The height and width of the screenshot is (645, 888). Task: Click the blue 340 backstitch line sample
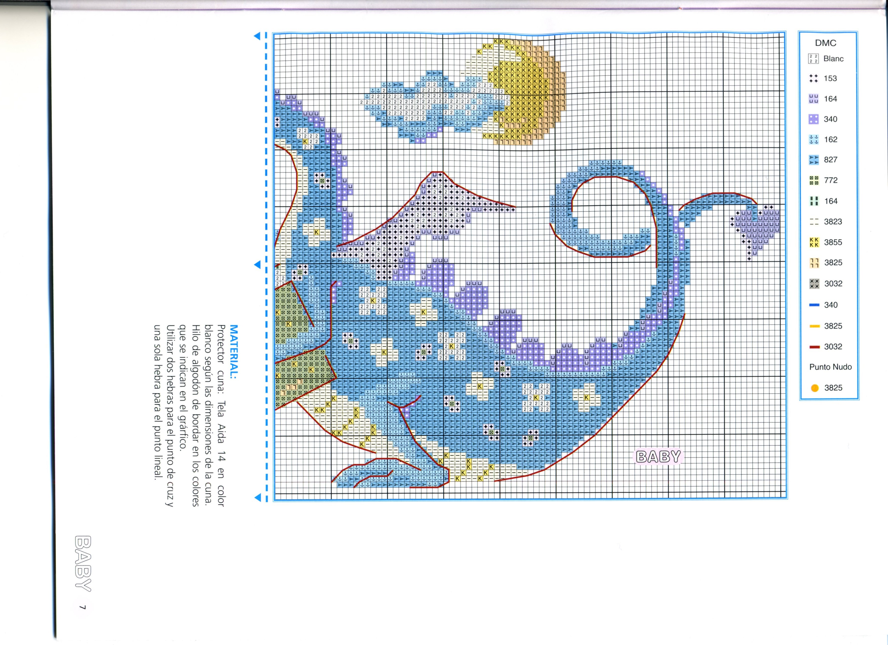814,305
